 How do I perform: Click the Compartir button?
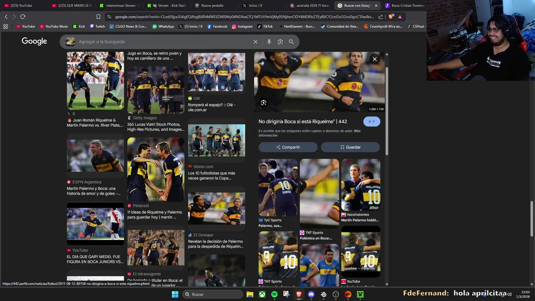[288, 147]
